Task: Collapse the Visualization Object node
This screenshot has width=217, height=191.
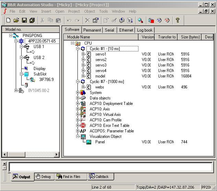Action: point(77,136)
